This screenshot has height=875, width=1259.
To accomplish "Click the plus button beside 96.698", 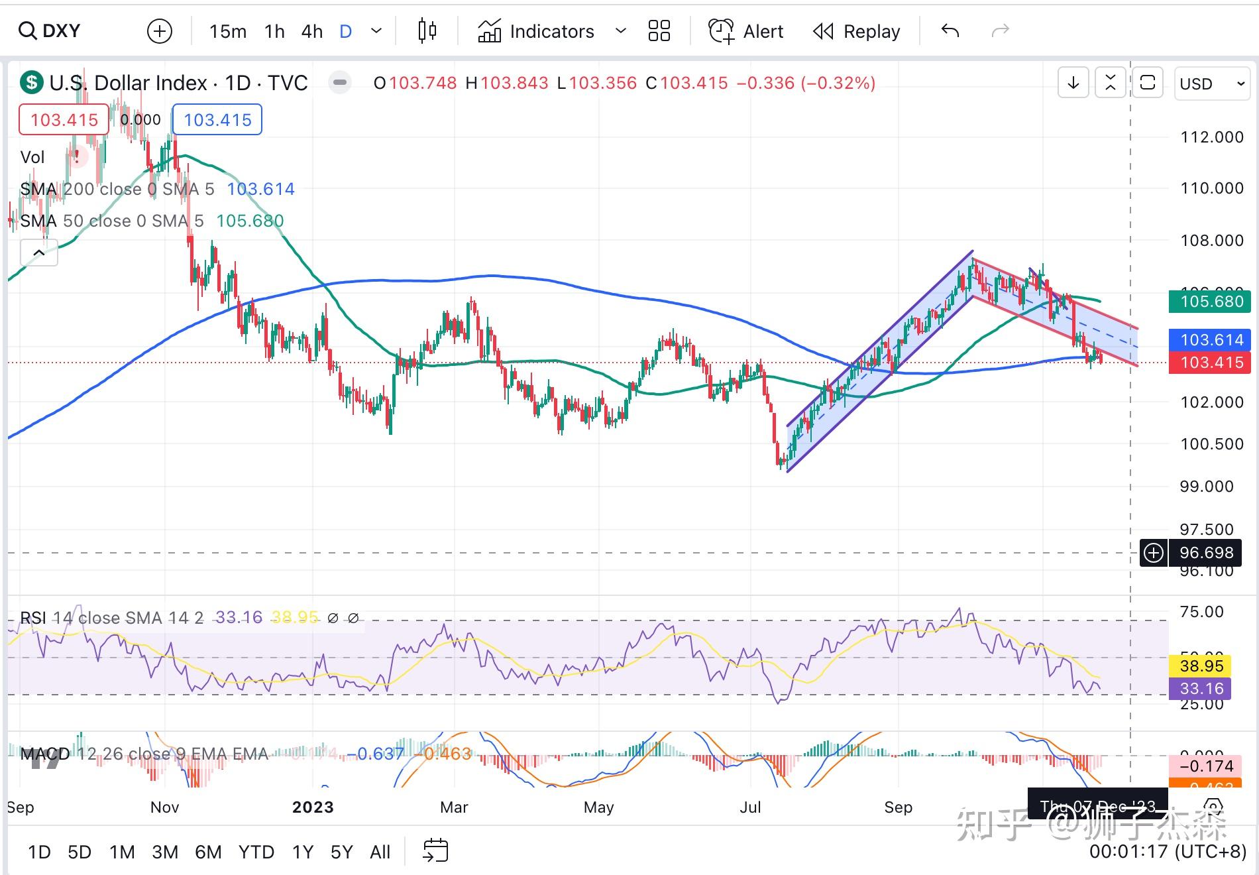I will [1154, 553].
